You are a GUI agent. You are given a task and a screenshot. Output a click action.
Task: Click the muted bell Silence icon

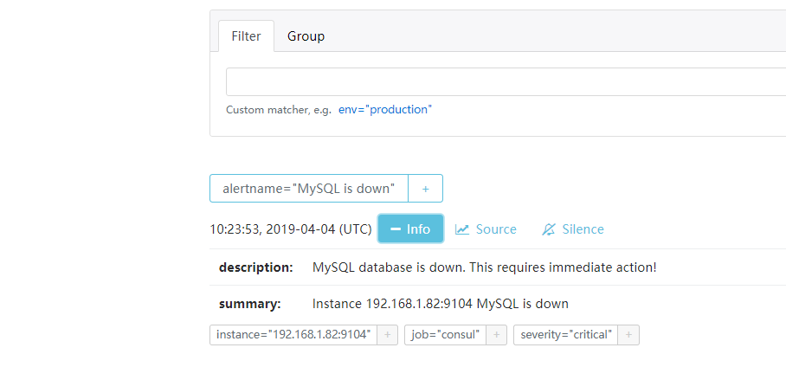click(549, 229)
